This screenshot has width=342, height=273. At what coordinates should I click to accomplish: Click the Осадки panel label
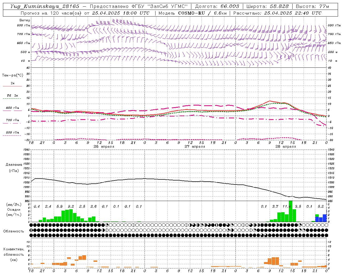click(14, 210)
